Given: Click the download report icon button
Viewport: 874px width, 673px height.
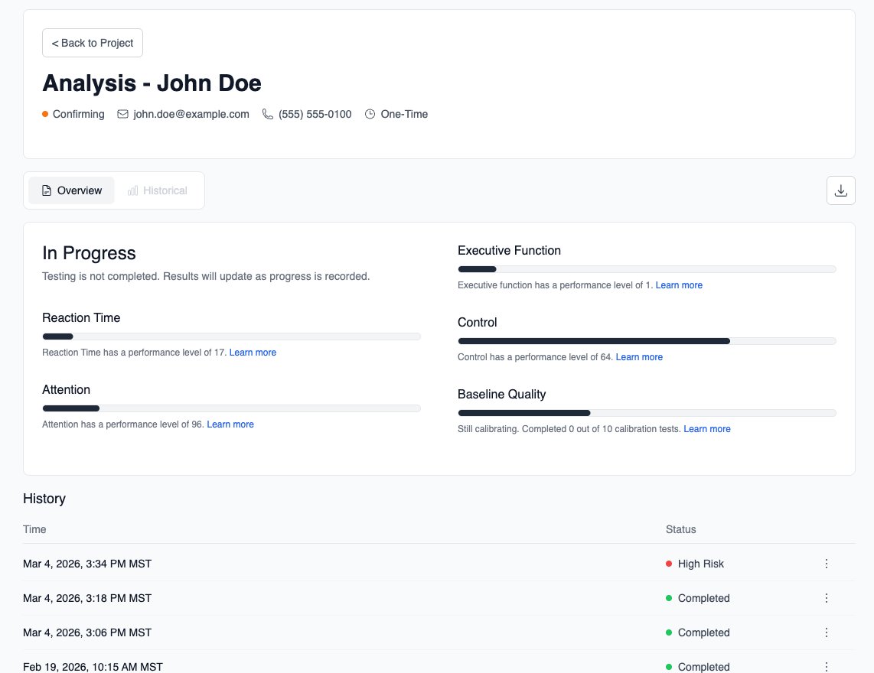Looking at the screenshot, I should (x=840, y=190).
